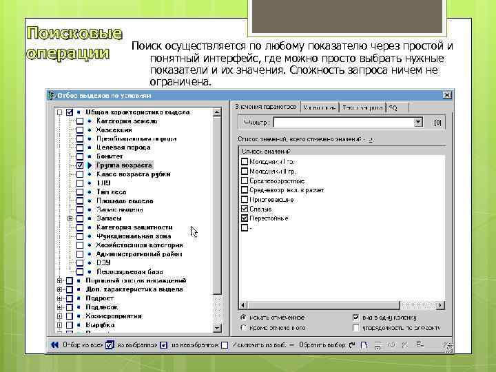Select the 'Лесосырьевая база' tree row
Image resolution: width=496 pixels, height=372 pixels.
tap(130, 271)
